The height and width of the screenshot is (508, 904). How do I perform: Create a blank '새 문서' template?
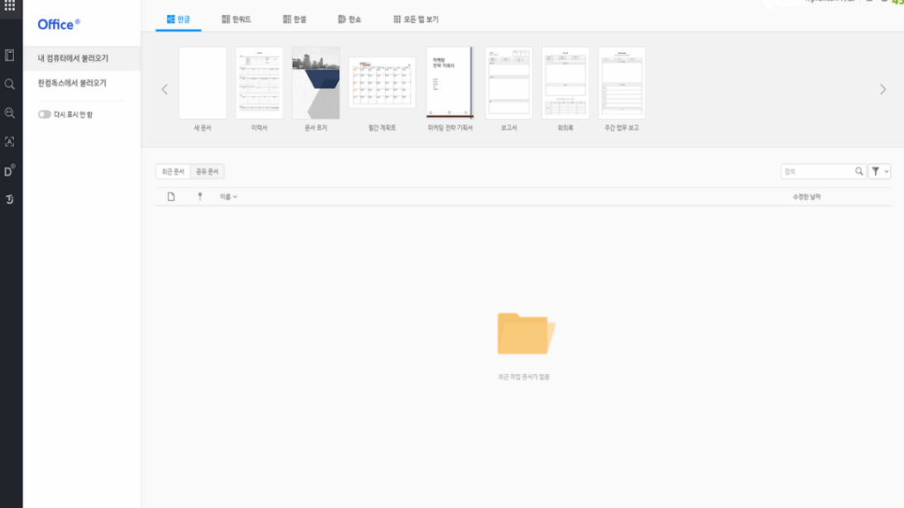click(x=203, y=83)
